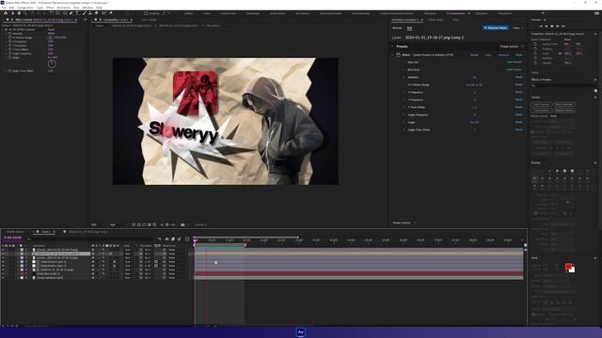
Task: Open the Graph Editor in the timeline
Action: point(187,238)
